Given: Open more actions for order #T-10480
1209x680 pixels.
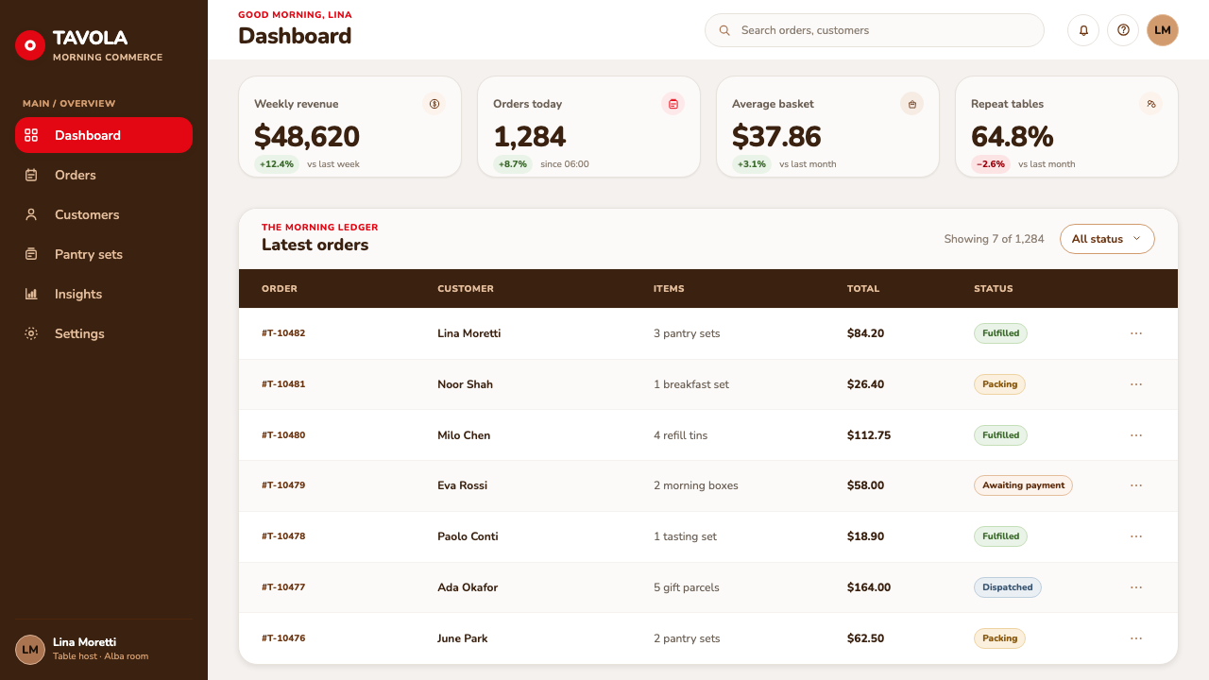Looking at the screenshot, I should coord(1136,435).
